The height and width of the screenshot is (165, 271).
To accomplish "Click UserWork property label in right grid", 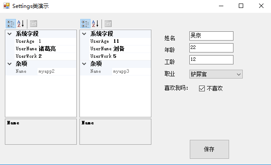I will click(x=101, y=56).
